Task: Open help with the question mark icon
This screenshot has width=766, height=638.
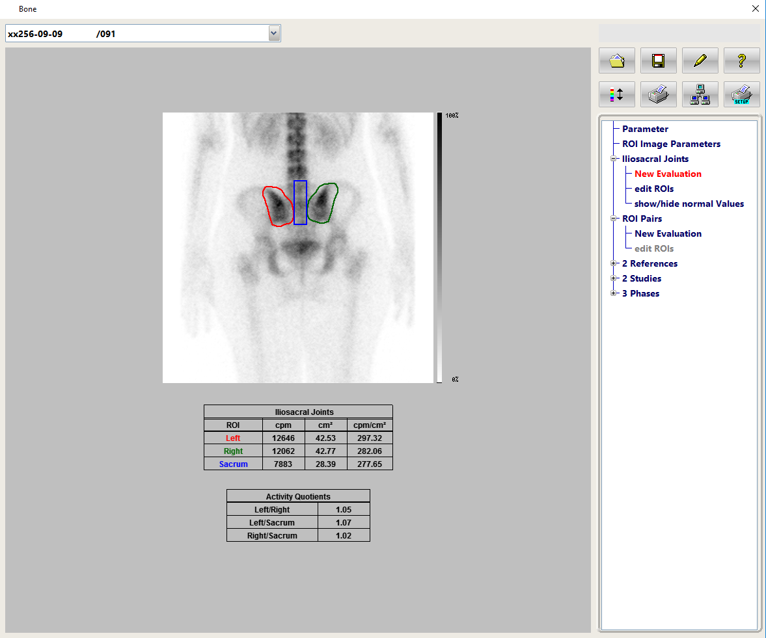Action: [x=741, y=60]
